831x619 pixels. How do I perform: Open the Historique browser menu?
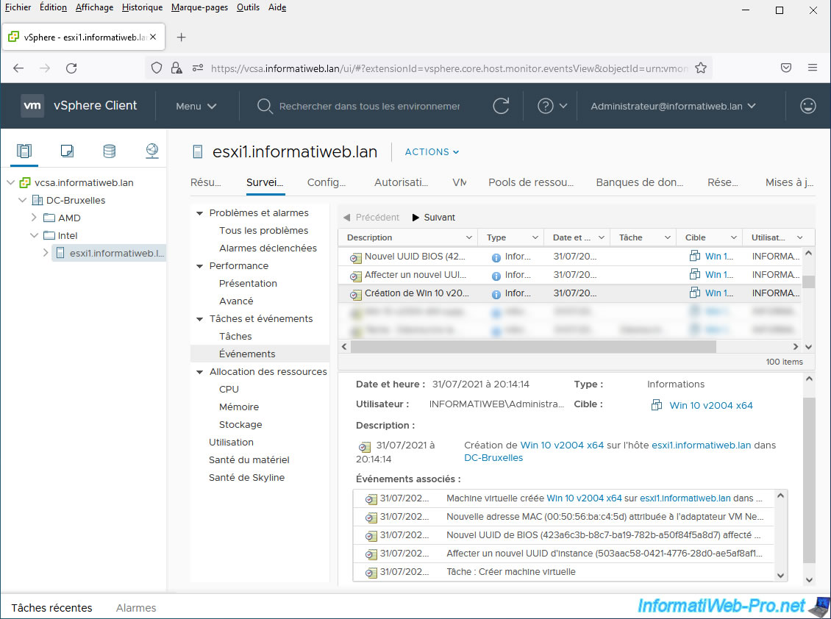coord(142,7)
